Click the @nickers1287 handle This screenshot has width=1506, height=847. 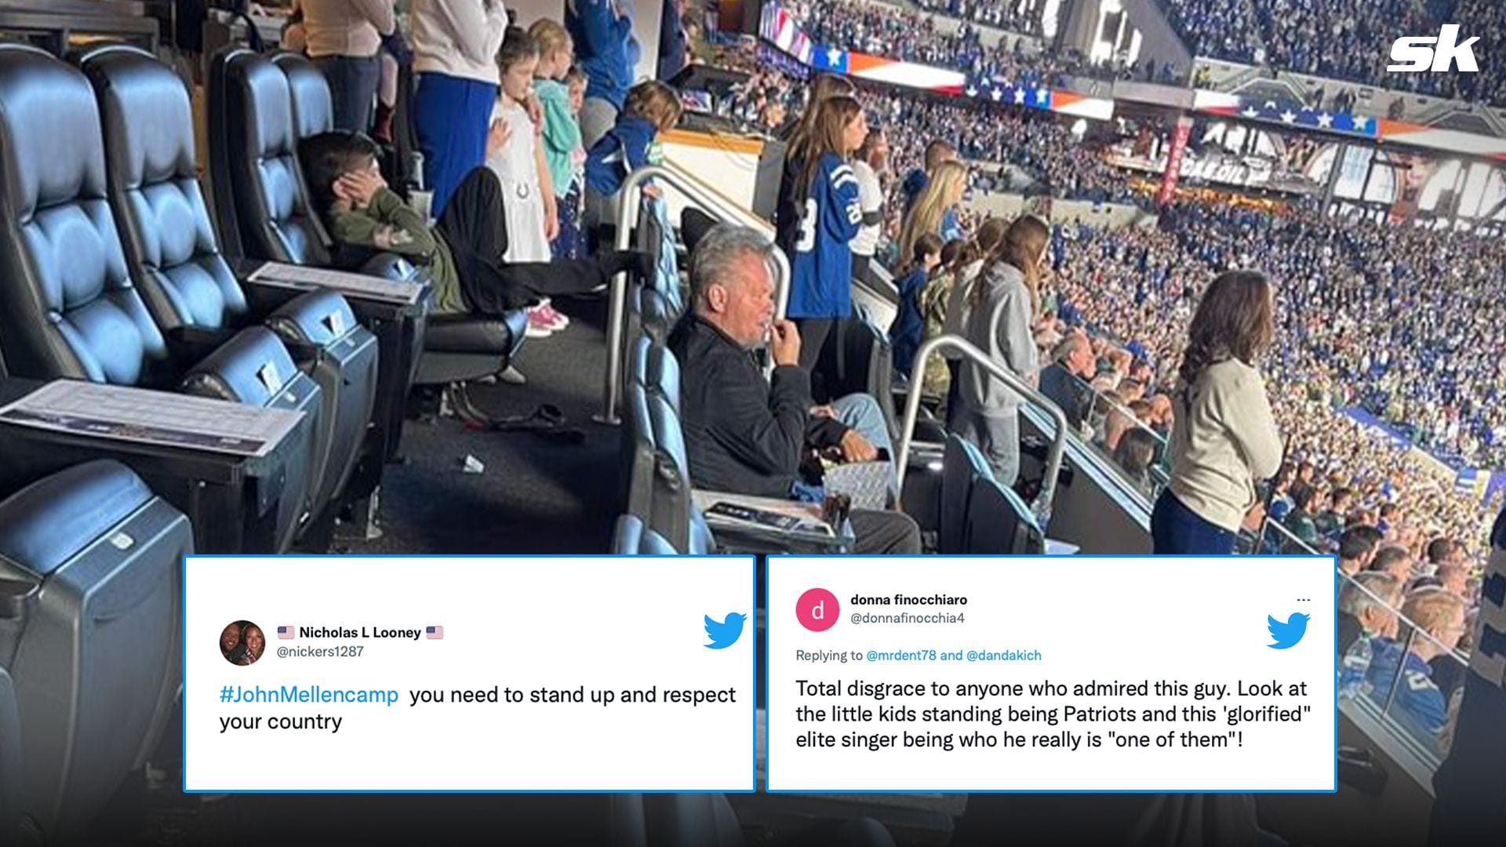pos(320,651)
